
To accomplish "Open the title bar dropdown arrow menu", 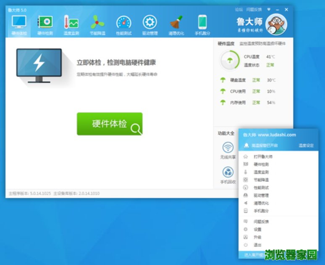I will click(269, 9).
